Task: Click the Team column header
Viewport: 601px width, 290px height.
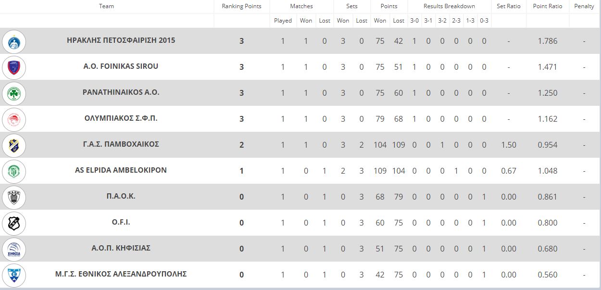Action: 106,6
